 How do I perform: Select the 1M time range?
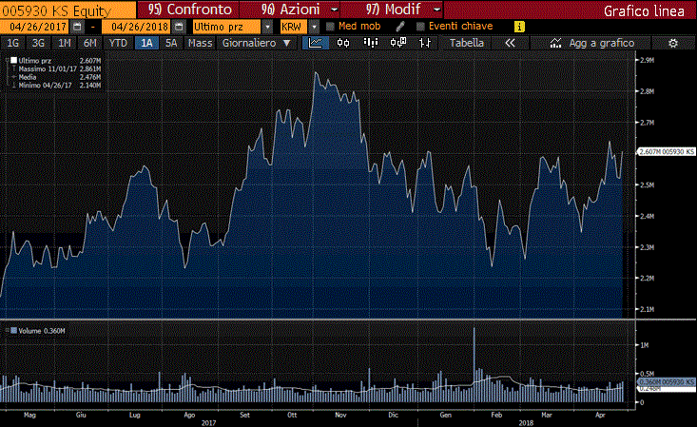pyautogui.click(x=65, y=43)
